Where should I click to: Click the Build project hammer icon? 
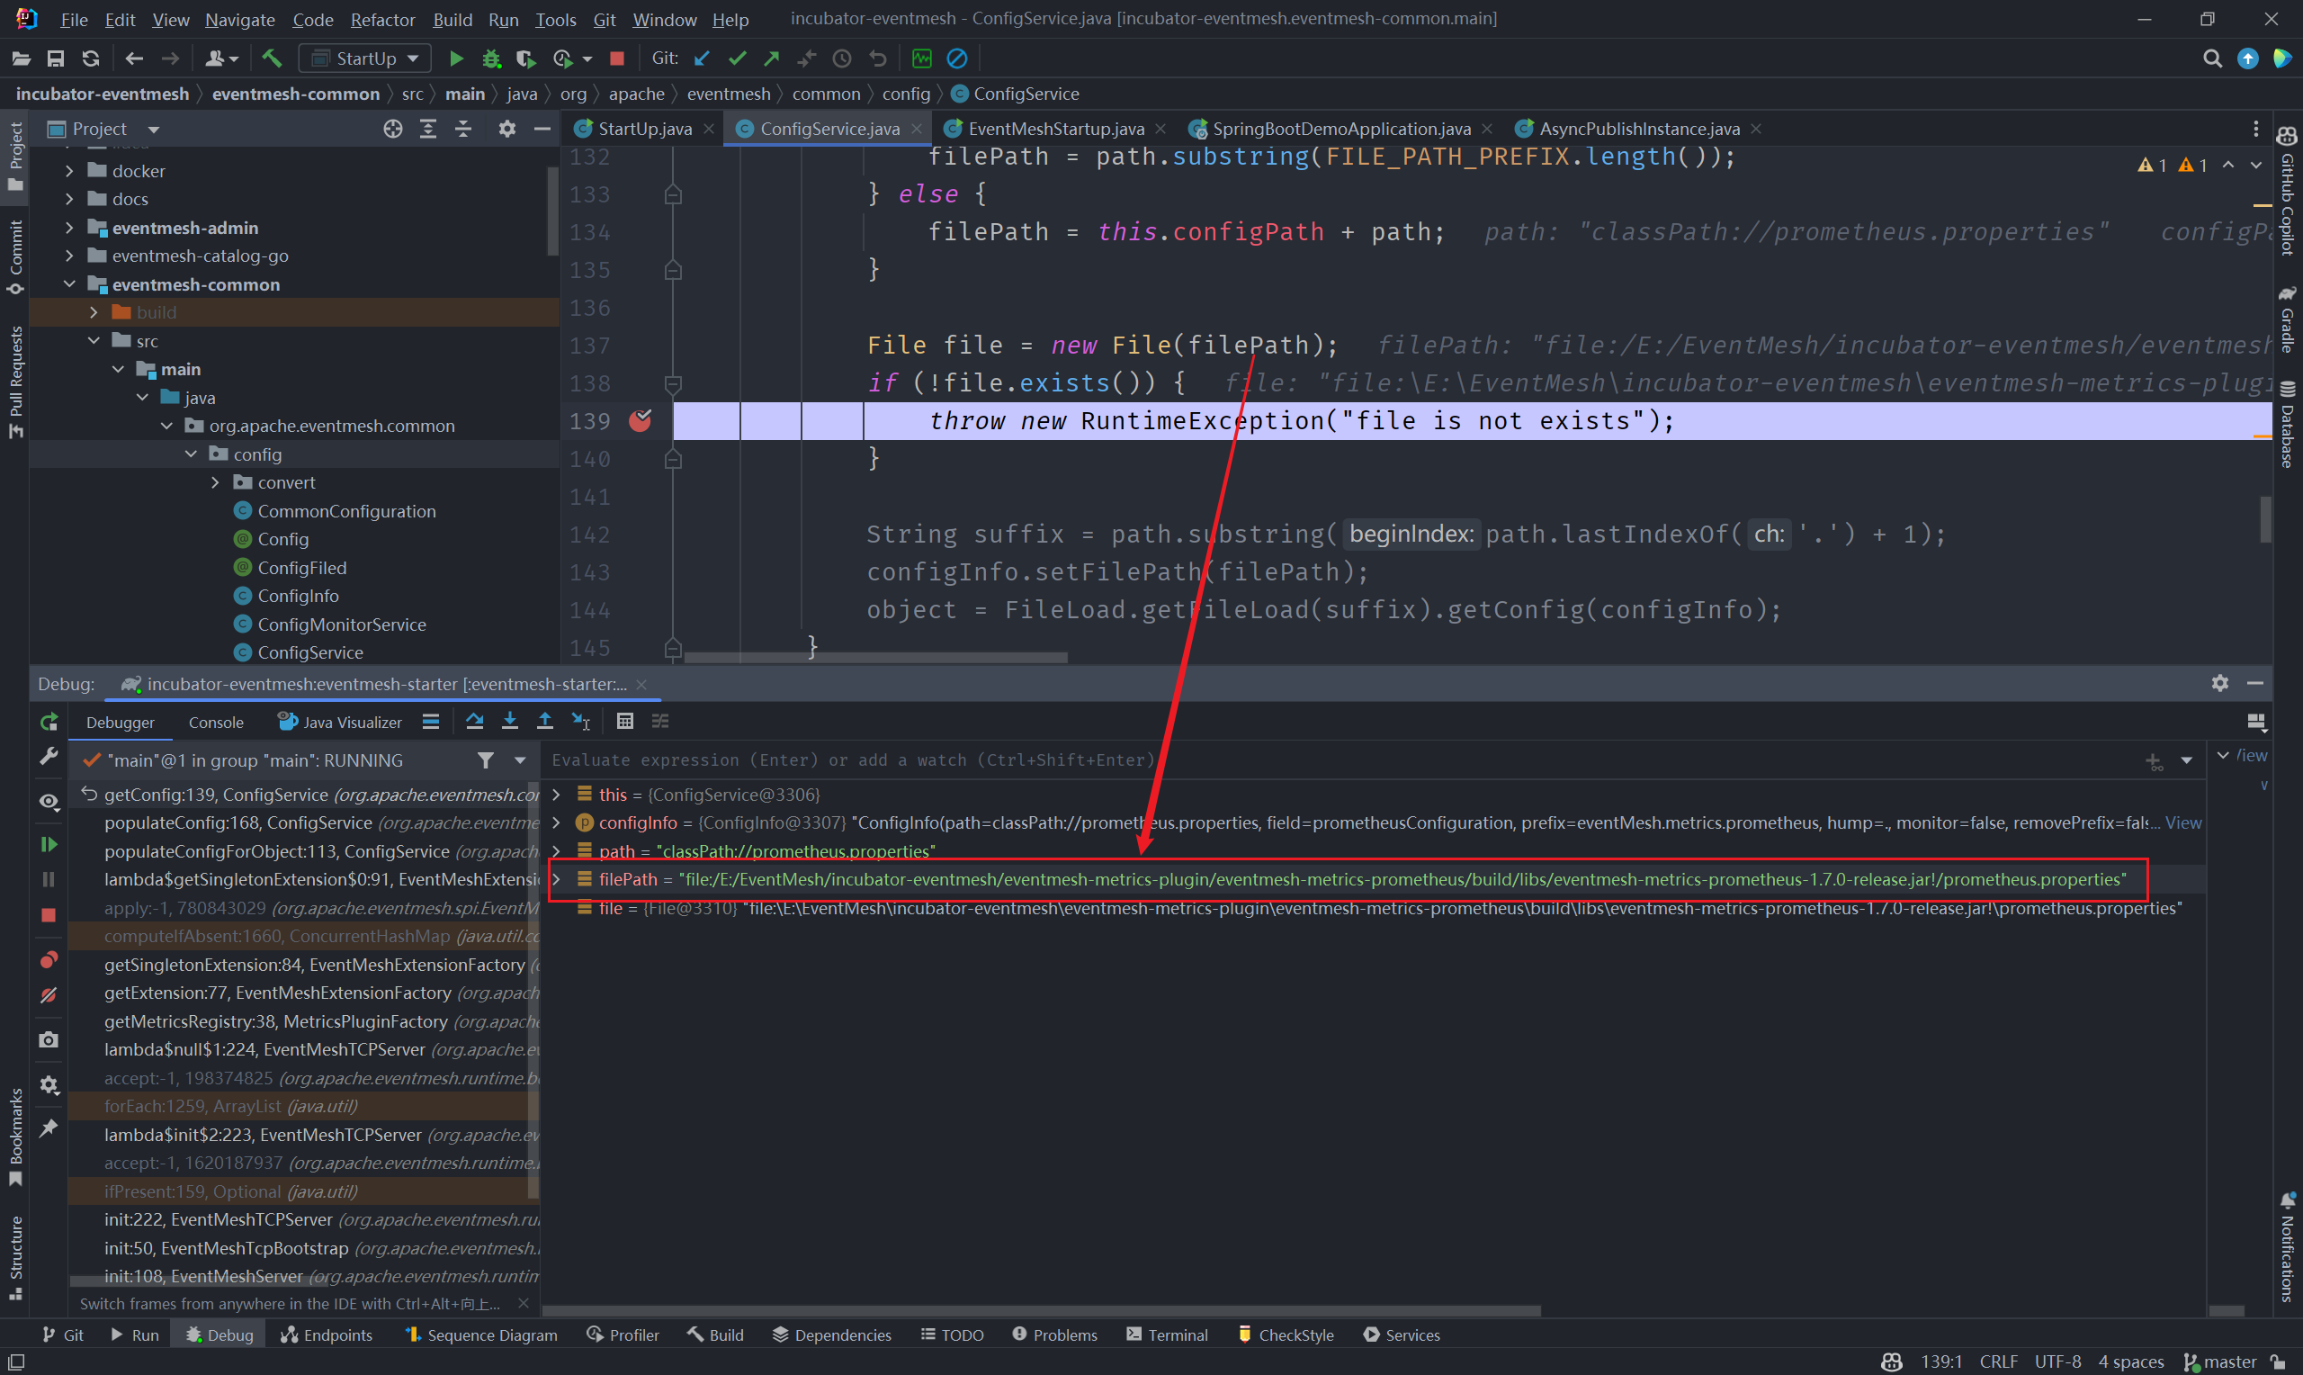point(272,58)
